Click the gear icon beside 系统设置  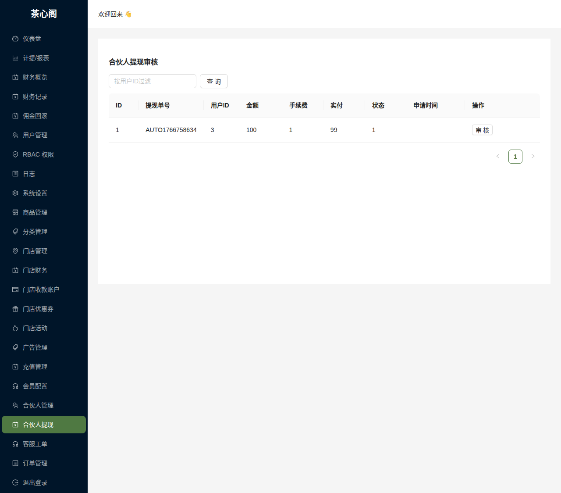click(x=15, y=193)
